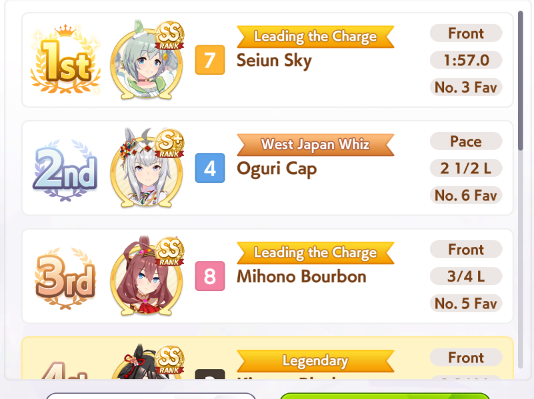The width and height of the screenshot is (534, 399).
Task: Click the pink gate number 8 icon
Action: pos(210,276)
